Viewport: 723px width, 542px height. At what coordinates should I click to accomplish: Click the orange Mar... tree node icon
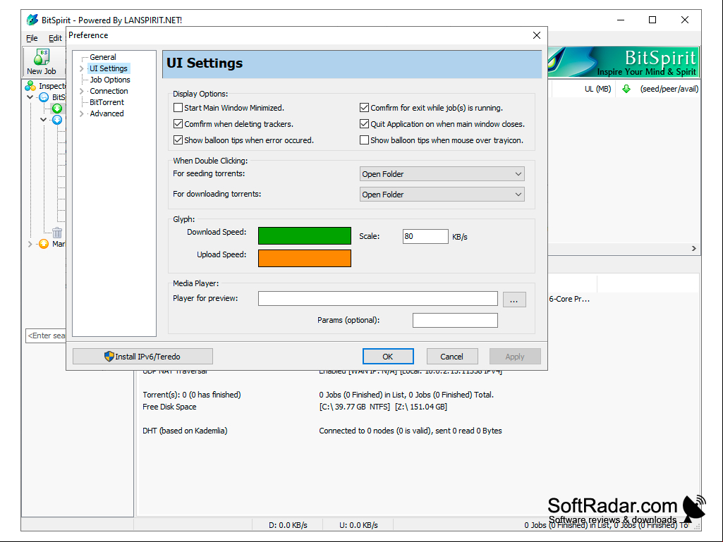(x=44, y=244)
